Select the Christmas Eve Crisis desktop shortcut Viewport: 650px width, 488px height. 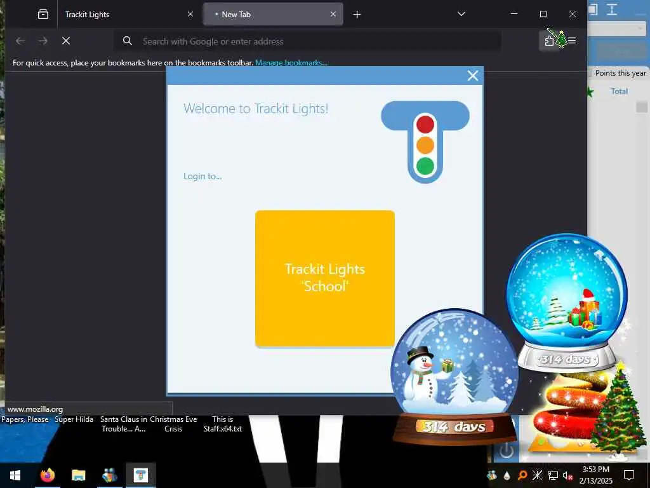[x=173, y=424]
